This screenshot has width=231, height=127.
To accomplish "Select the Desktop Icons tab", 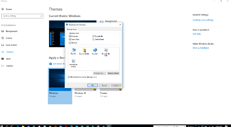I will (x=72, y=29).
